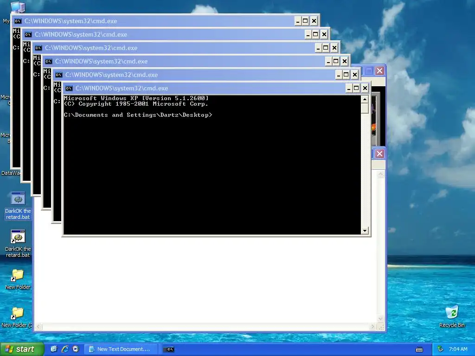The width and height of the screenshot is (475, 356).
Task: Maximize the rearmost cmd.exe window
Action: click(x=305, y=21)
